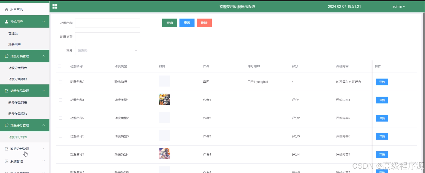Open the admin user dropdown
425x173 pixels.
click(x=398, y=6)
